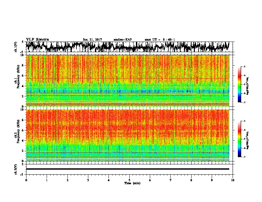Click the ch.2 frequency axis "8" tick label

[x=23, y=120]
